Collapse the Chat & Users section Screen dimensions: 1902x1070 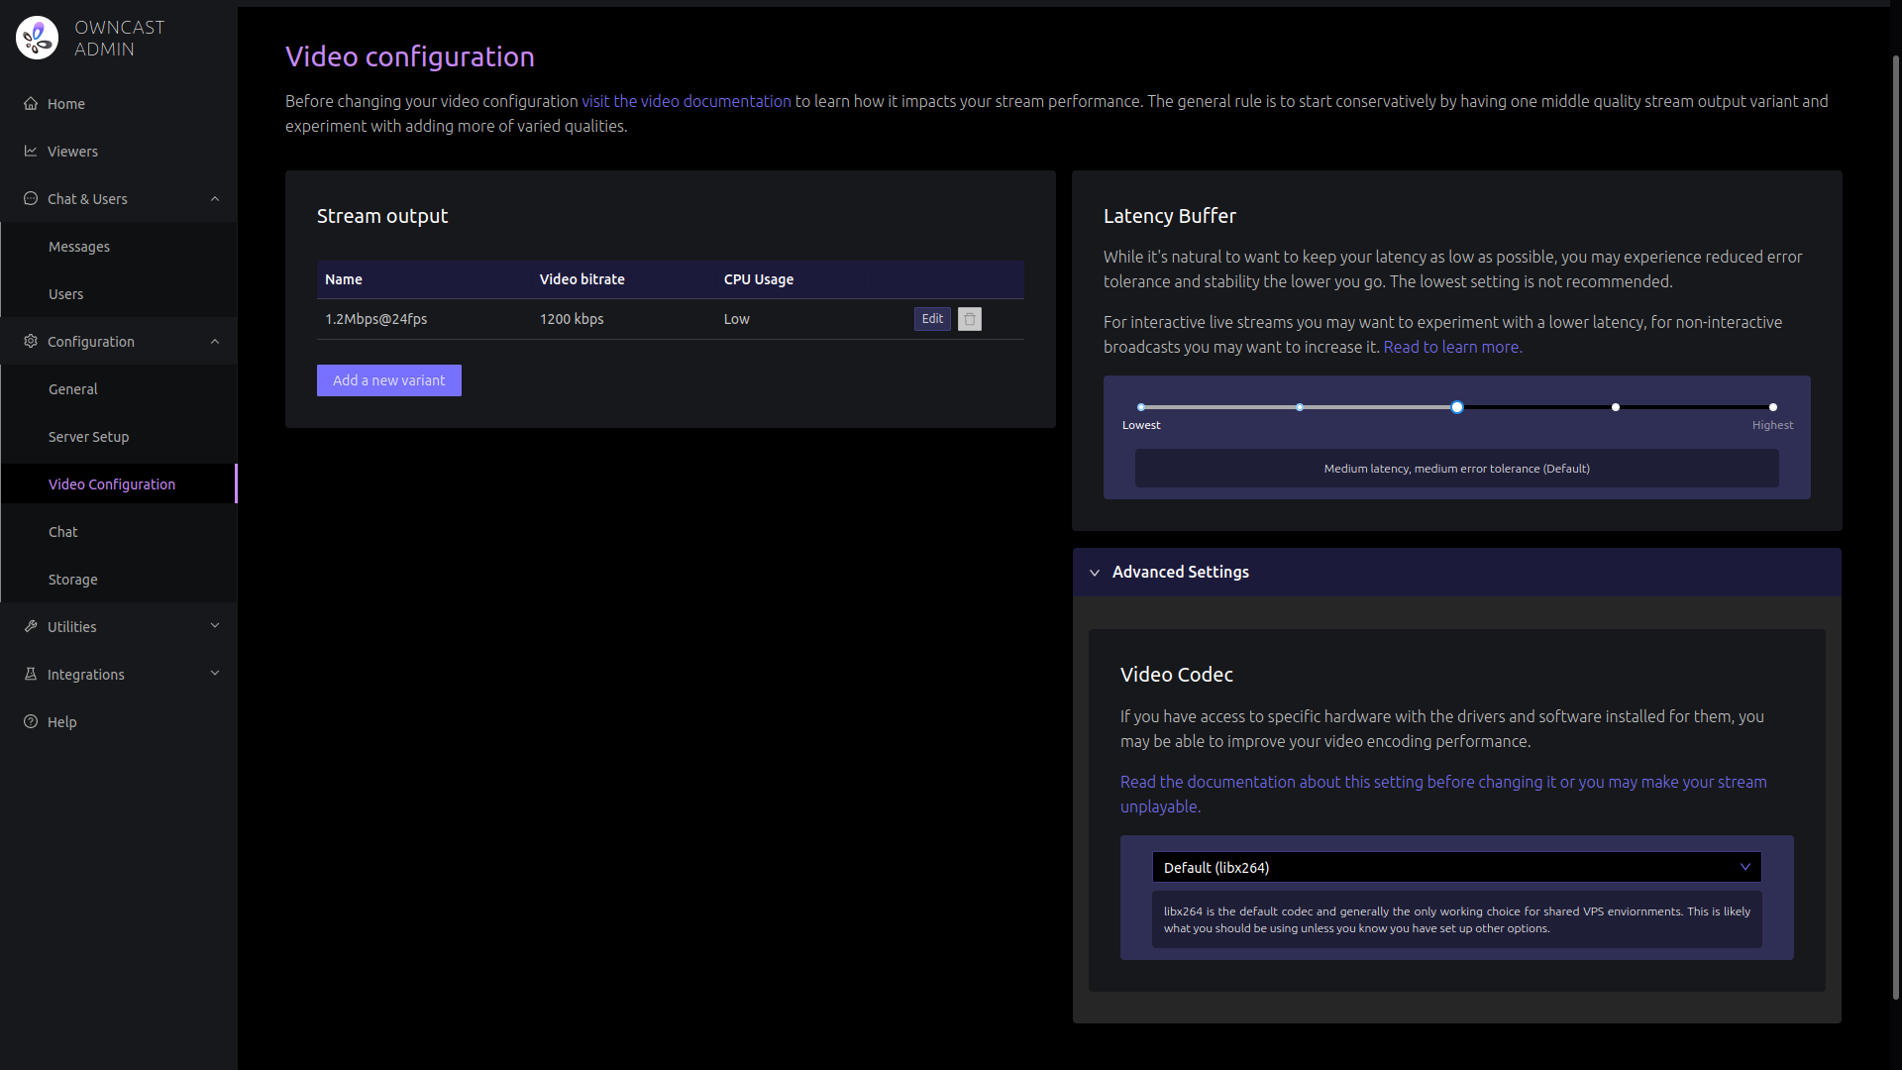click(x=215, y=198)
